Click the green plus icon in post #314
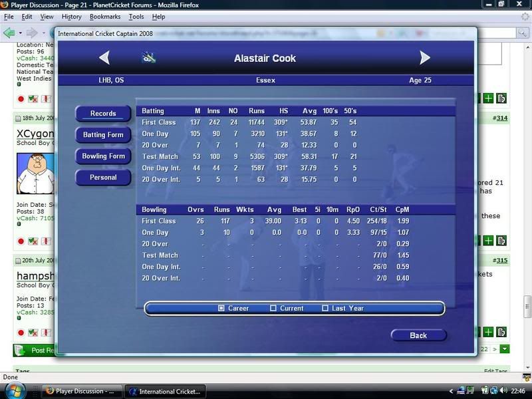The width and height of the screenshot is (532, 399). [488, 241]
